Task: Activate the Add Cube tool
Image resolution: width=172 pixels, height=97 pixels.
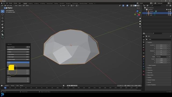Action: point(2,38)
